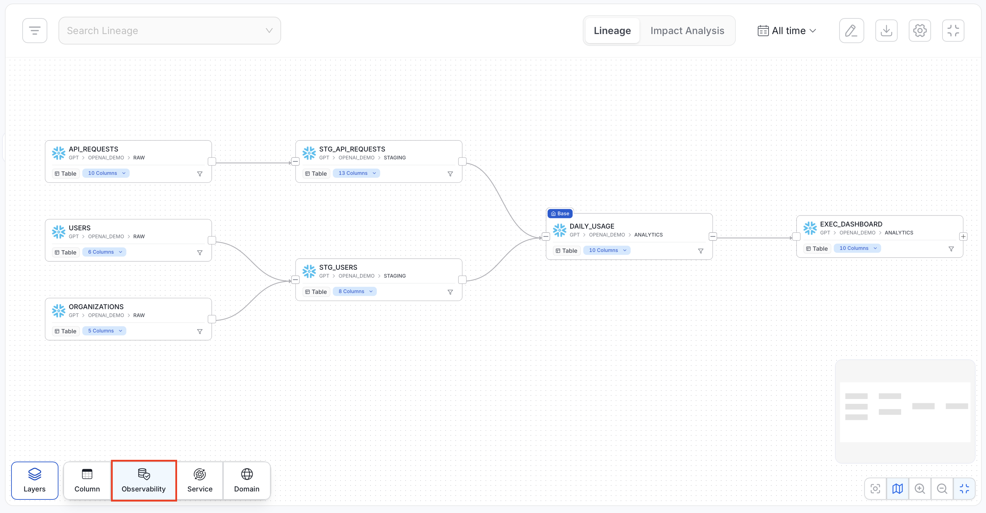This screenshot has width=986, height=513.
Task: Click Snowflake icon on USERS node
Action: pyautogui.click(x=58, y=232)
